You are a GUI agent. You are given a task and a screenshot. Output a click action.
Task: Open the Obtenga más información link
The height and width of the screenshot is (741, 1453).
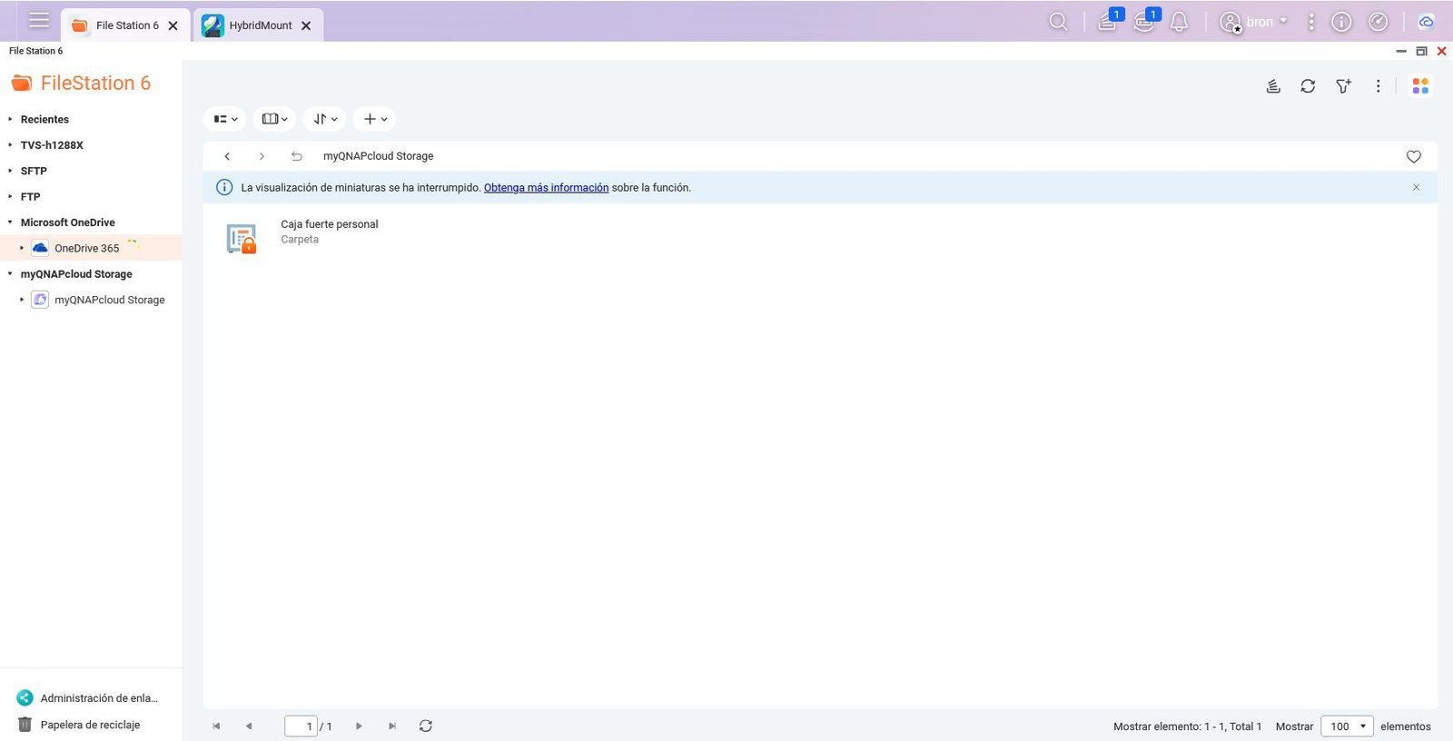546,188
